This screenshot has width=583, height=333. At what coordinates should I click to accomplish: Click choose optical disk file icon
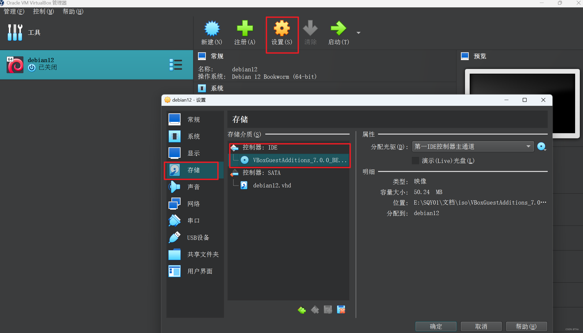click(541, 146)
